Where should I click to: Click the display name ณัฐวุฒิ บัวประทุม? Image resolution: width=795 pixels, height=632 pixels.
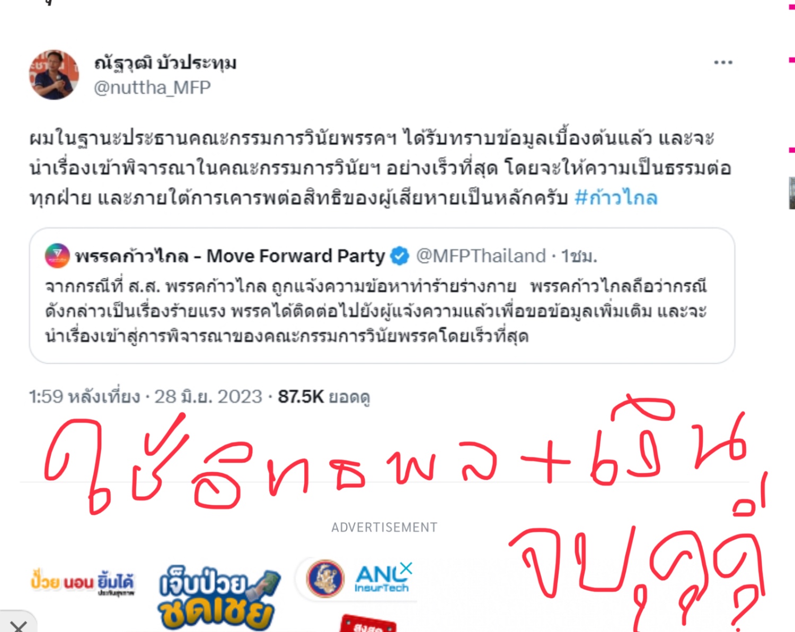pyautogui.click(x=165, y=63)
